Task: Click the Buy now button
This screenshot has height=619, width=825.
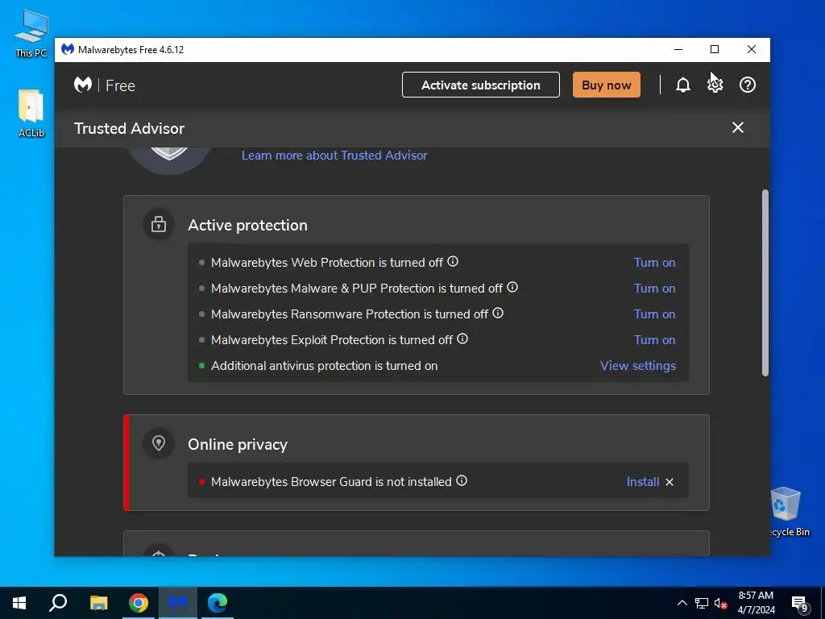Action: click(x=606, y=85)
